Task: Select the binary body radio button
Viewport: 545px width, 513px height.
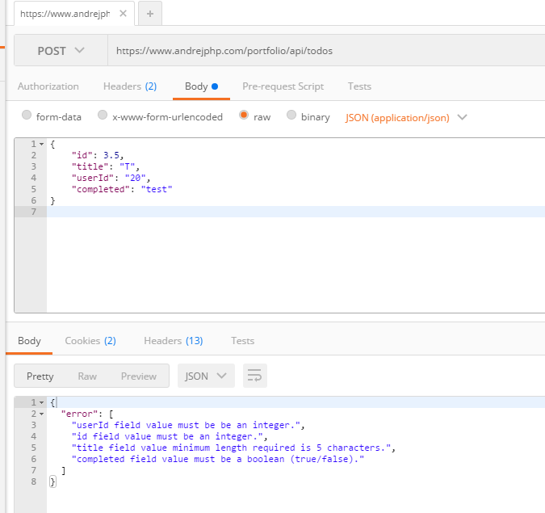Action: pos(291,115)
